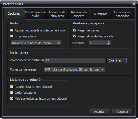The height and width of the screenshot is (119, 138).
Task: Check the En primer plano option
Action: (12, 36)
